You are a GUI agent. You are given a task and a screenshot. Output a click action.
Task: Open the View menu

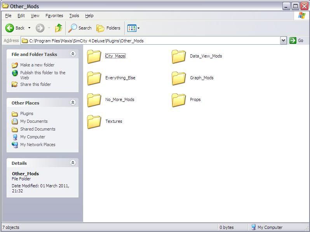[x=35, y=16]
